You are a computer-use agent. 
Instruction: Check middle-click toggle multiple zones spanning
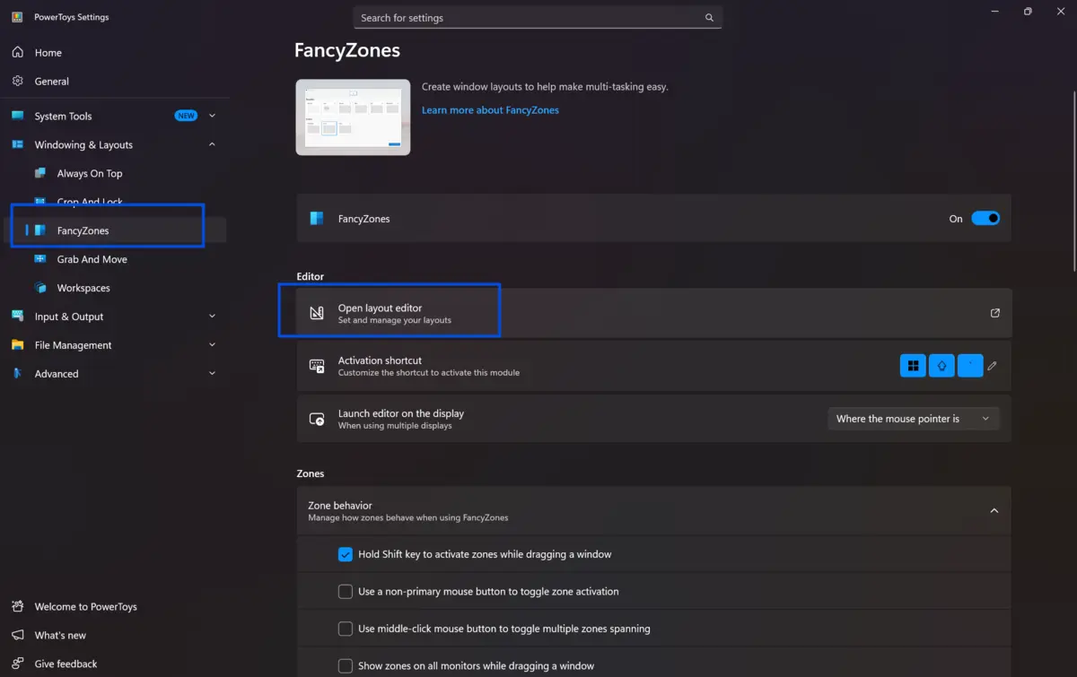(345, 629)
